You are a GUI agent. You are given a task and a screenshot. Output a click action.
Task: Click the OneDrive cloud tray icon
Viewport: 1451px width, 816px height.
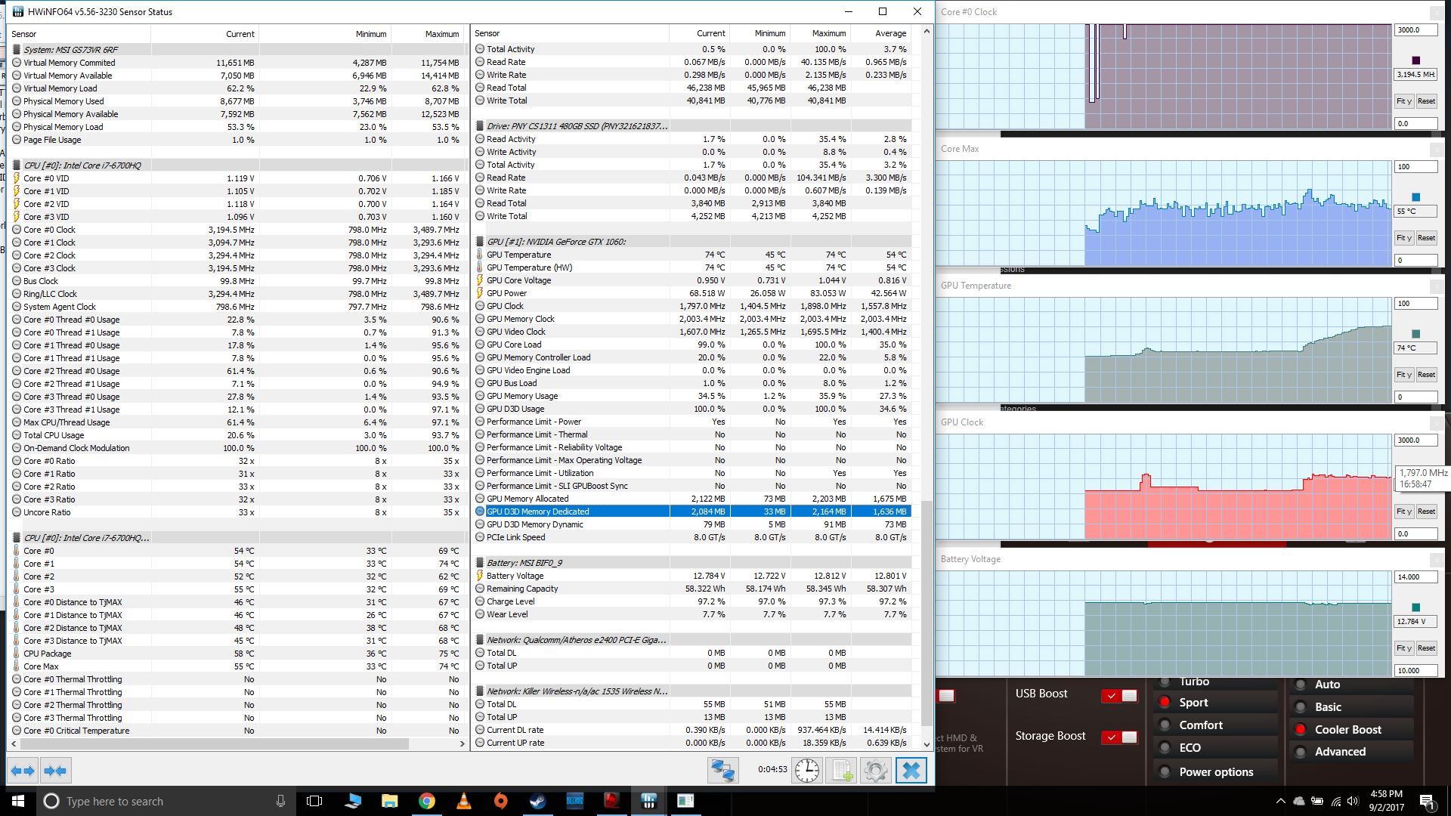1299,801
